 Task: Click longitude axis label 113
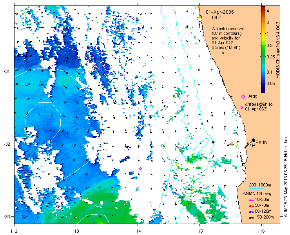tap(76, 231)
